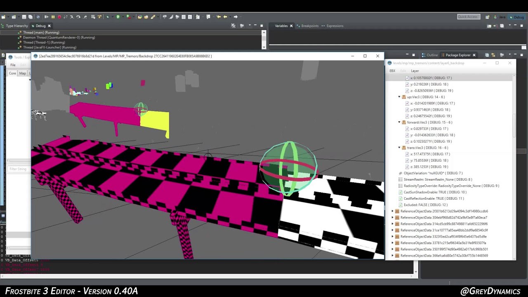
Task: Open the Package Explorer view menu arrow
Action: coord(510,54)
